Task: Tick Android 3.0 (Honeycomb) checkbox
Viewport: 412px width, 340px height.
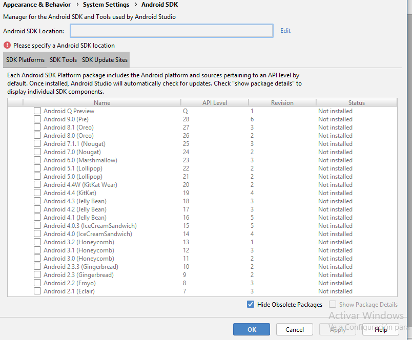Action: 37,259
